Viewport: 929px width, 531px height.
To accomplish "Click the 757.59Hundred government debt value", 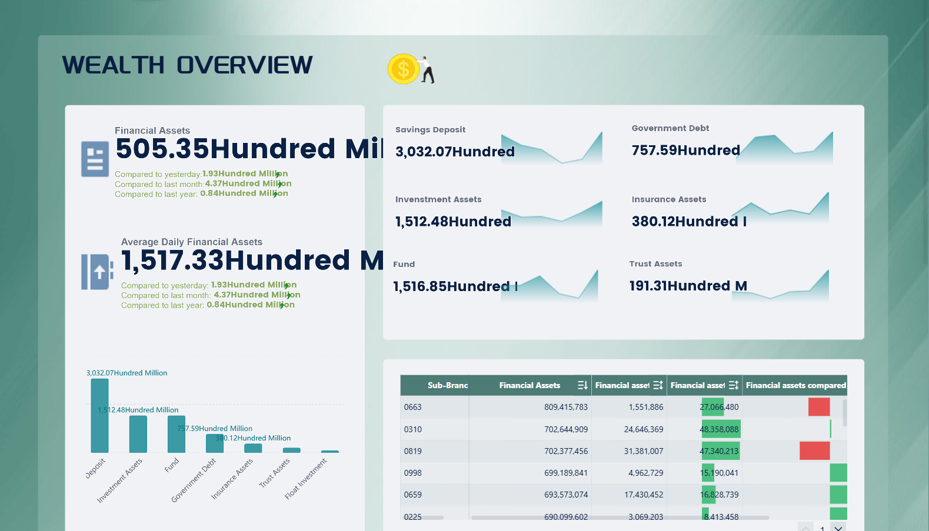I will (x=686, y=151).
